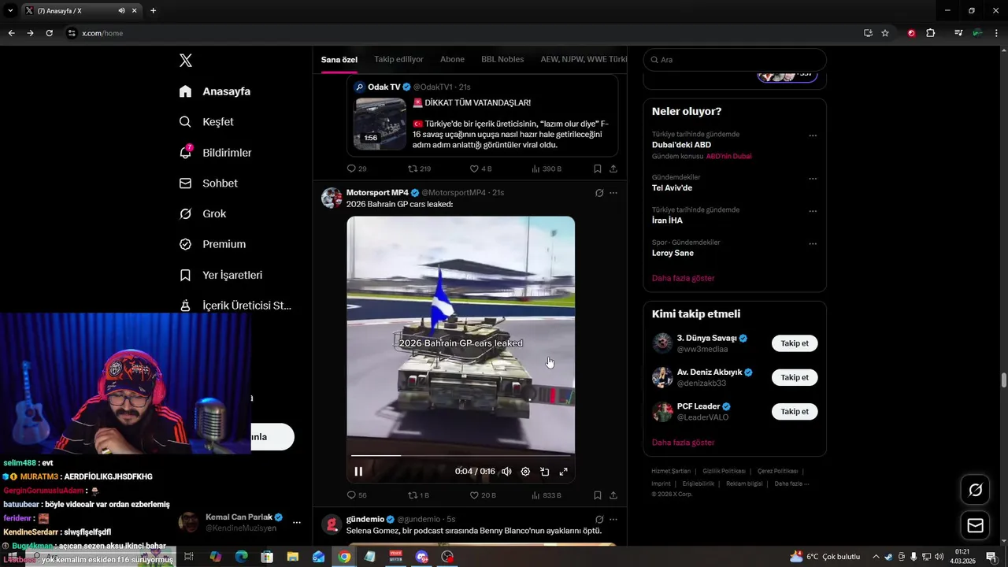The height and width of the screenshot is (567, 1008).
Task: Click the Grok icon on gündemio post
Action: click(x=599, y=520)
